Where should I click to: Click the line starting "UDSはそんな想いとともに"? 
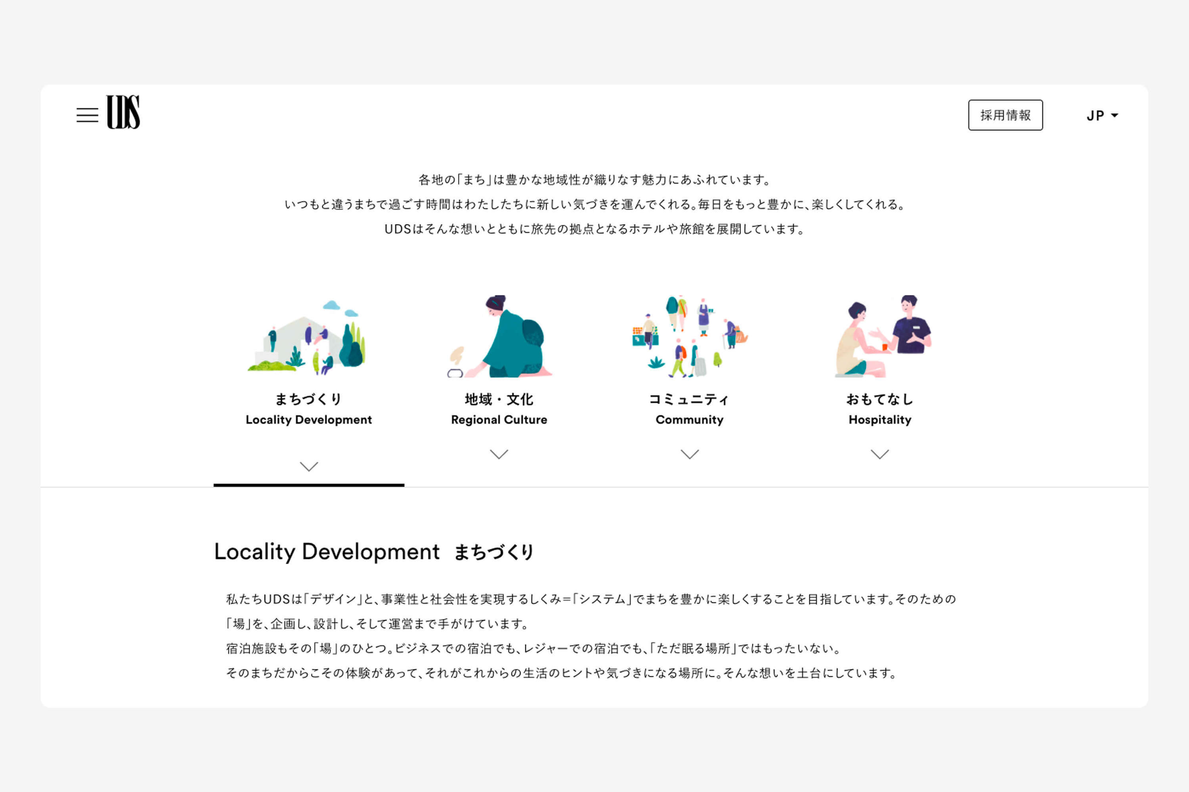point(594,230)
